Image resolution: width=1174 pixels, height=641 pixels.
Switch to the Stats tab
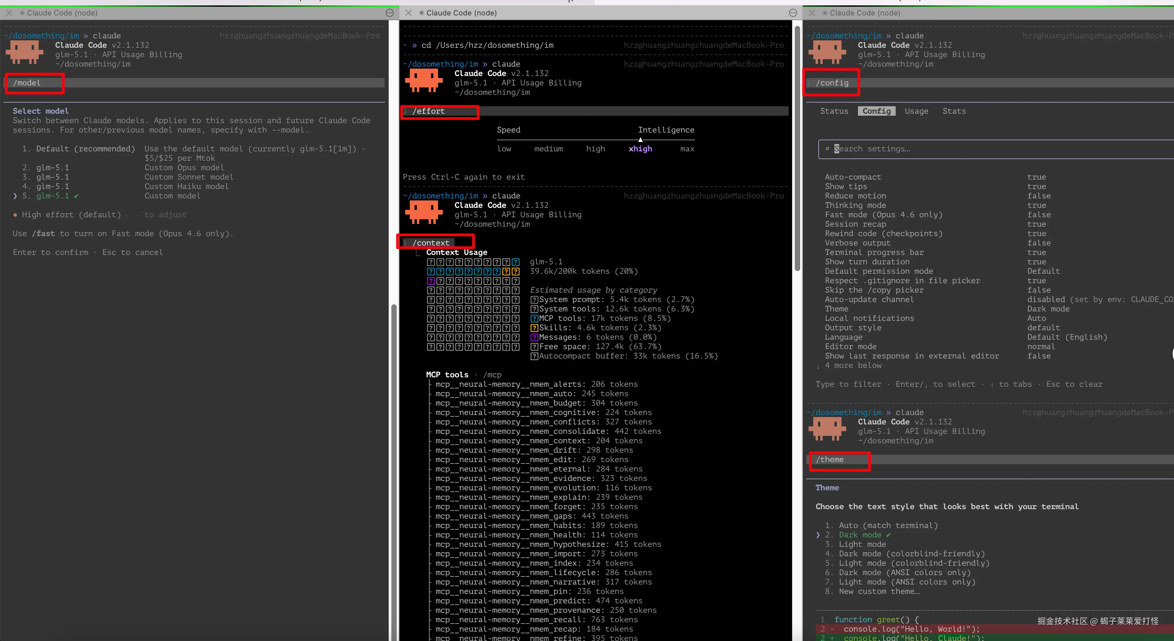click(954, 111)
